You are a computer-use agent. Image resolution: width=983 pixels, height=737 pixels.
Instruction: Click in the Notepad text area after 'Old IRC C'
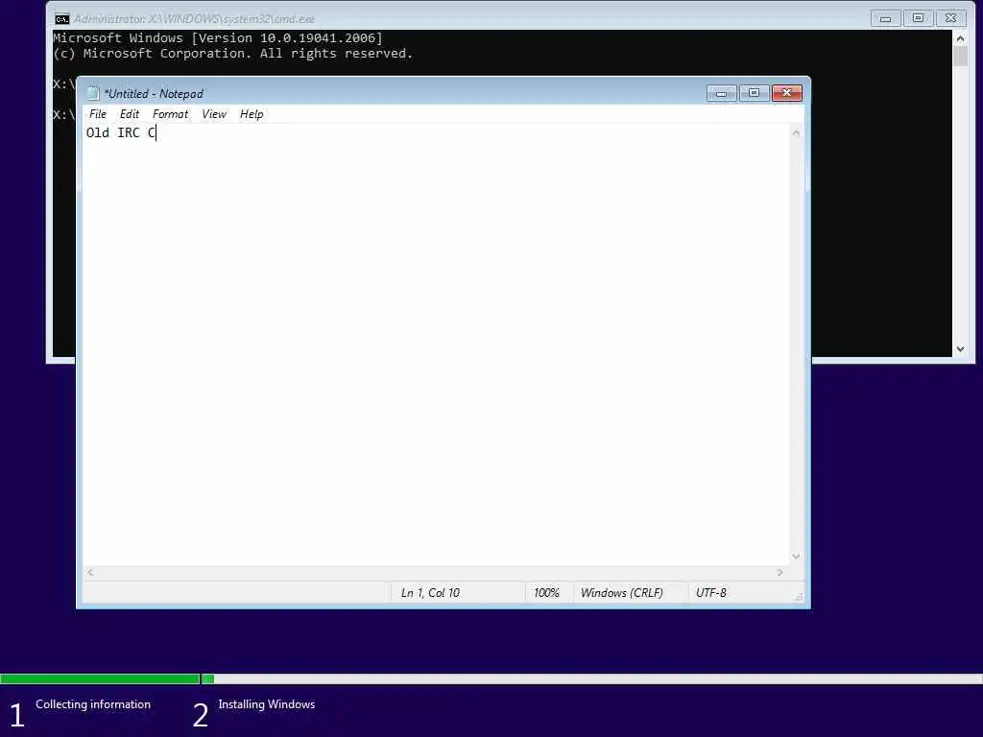click(157, 132)
